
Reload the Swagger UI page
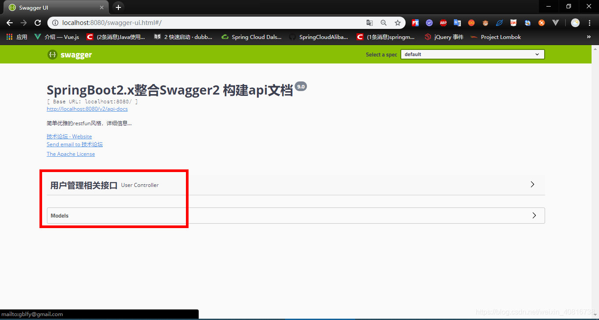pos(38,23)
